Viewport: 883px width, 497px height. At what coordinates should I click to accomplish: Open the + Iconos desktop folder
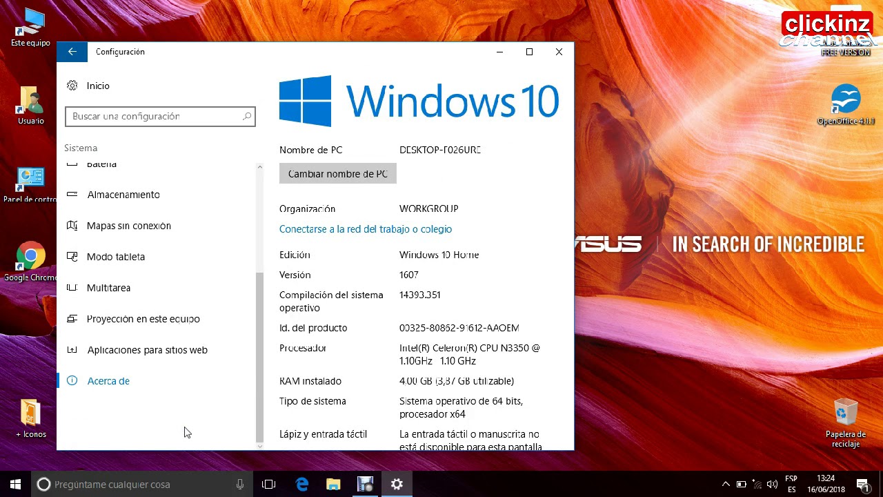click(x=30, y=419)
